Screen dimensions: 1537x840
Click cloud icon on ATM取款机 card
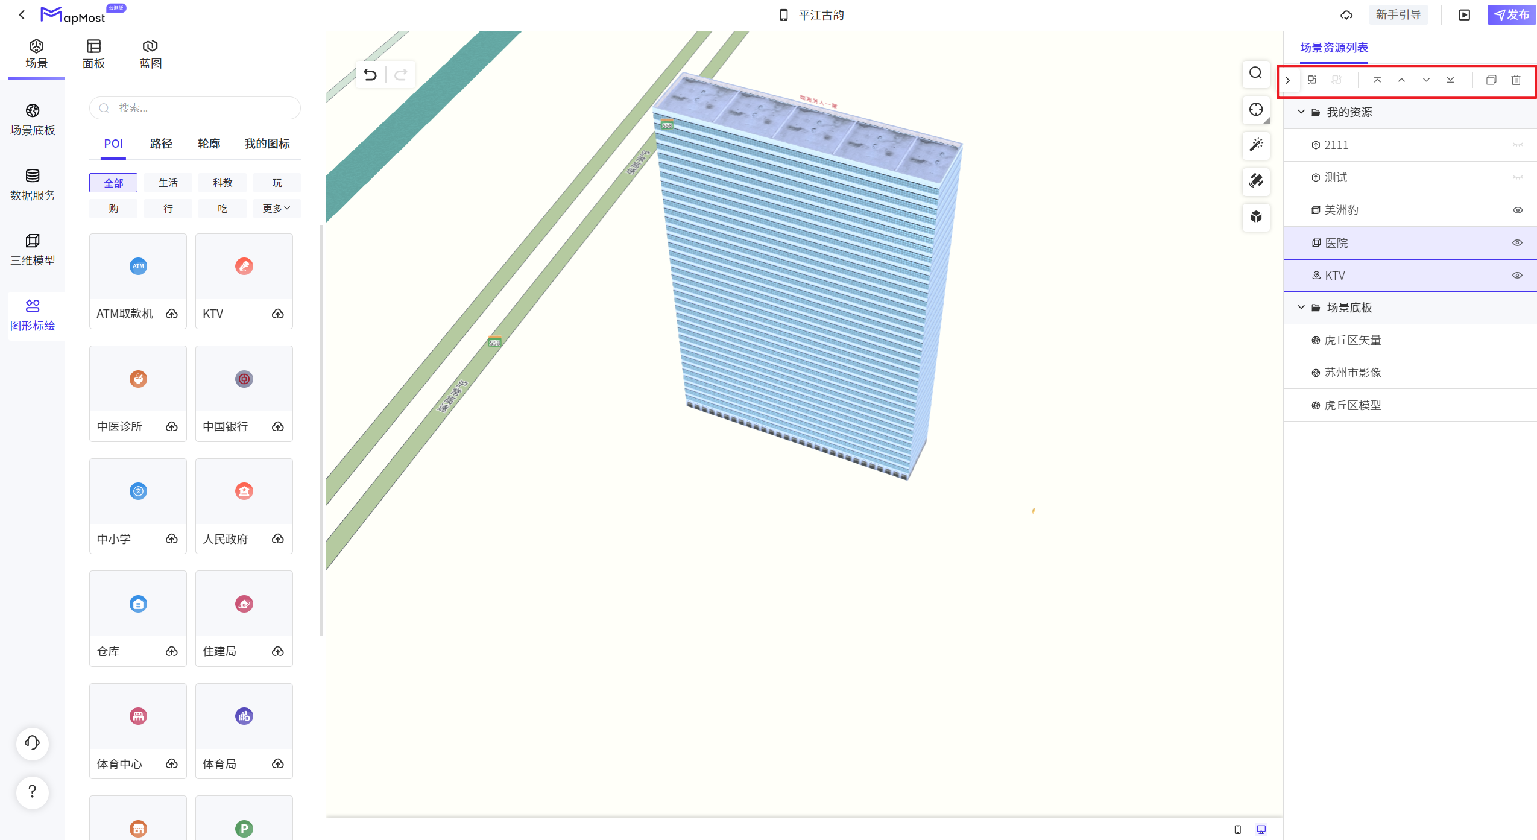click(x=172, y=314)
